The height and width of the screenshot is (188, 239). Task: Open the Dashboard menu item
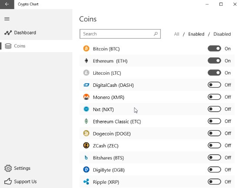pos(36,33)
